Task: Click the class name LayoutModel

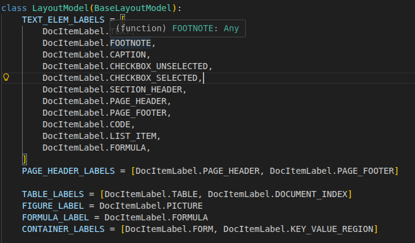Action: coord(60,8)
